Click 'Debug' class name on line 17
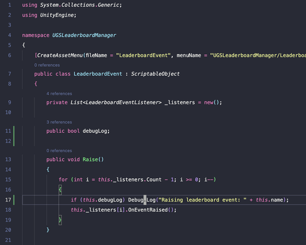The height and width of the screenshot is (245, 306). pyautogui.click(x=136, y=200)
